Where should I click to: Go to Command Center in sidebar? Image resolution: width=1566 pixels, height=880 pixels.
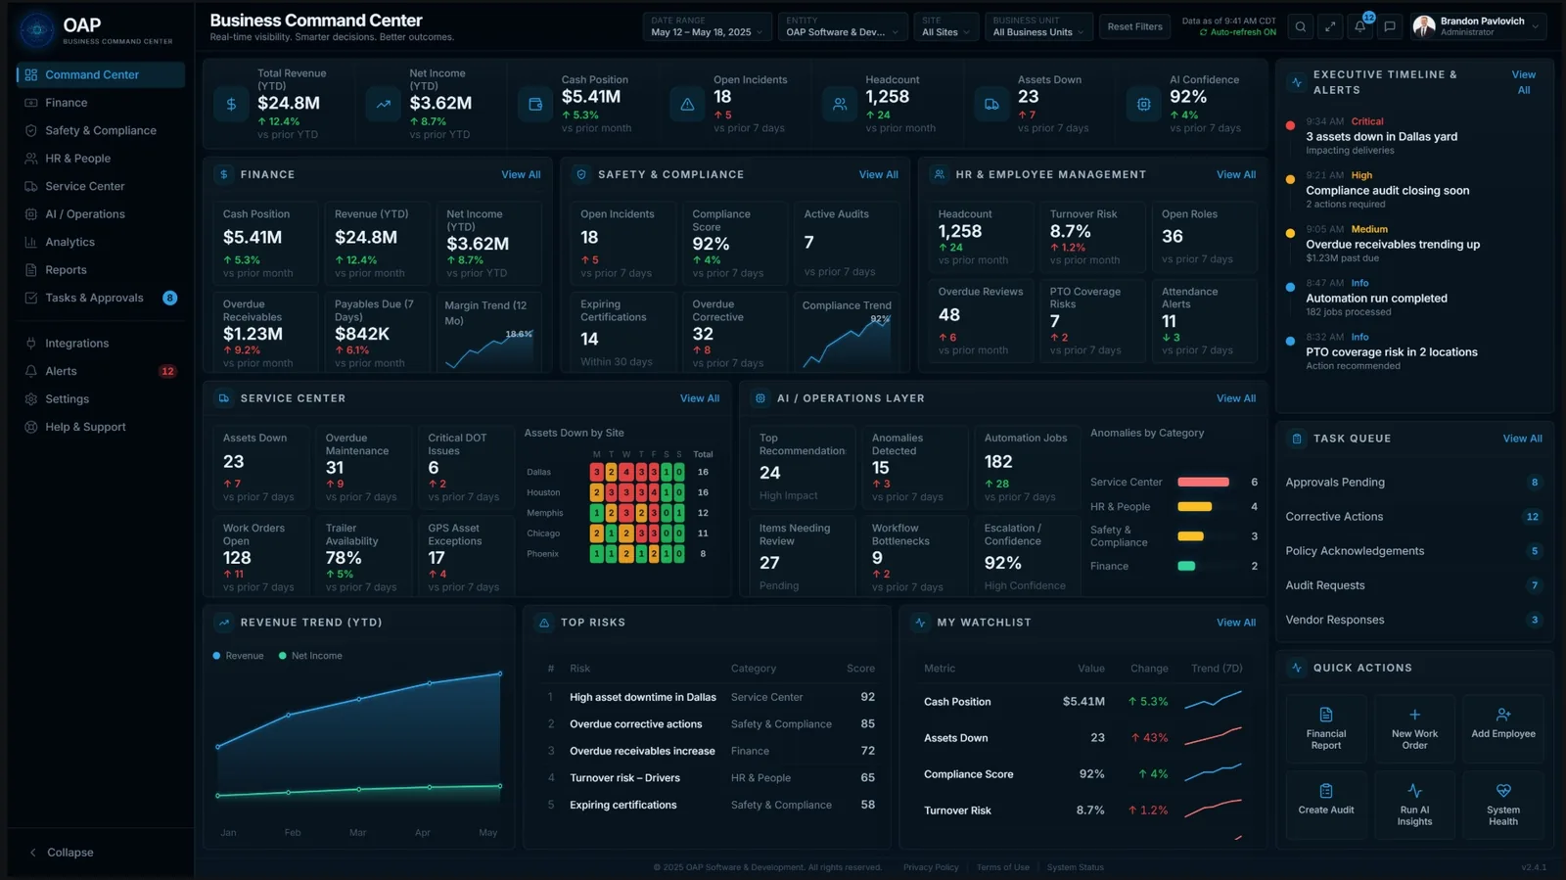[x=100, y=74]
